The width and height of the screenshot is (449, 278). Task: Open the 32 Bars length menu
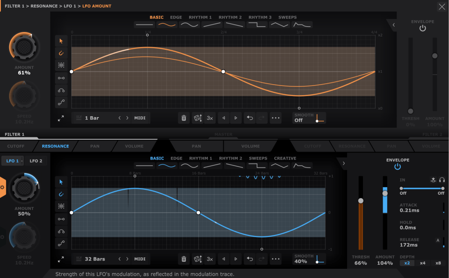click(94, 259)
